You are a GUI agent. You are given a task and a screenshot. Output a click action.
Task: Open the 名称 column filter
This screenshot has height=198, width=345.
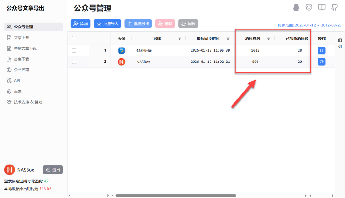180,38
